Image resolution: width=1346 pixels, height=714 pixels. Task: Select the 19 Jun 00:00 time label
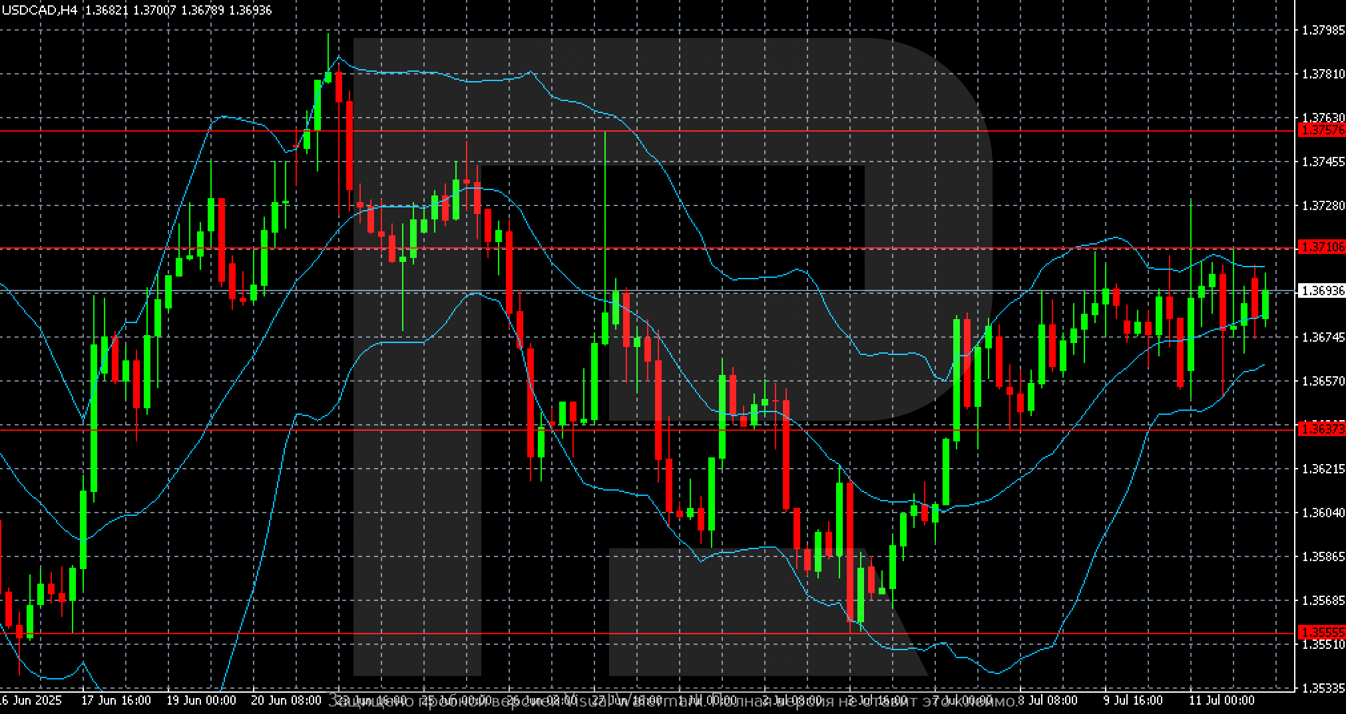pyautogui.click(x=201, y=701)
